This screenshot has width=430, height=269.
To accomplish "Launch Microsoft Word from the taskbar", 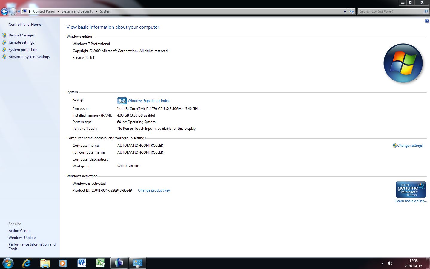I will (x=82, y=263).
